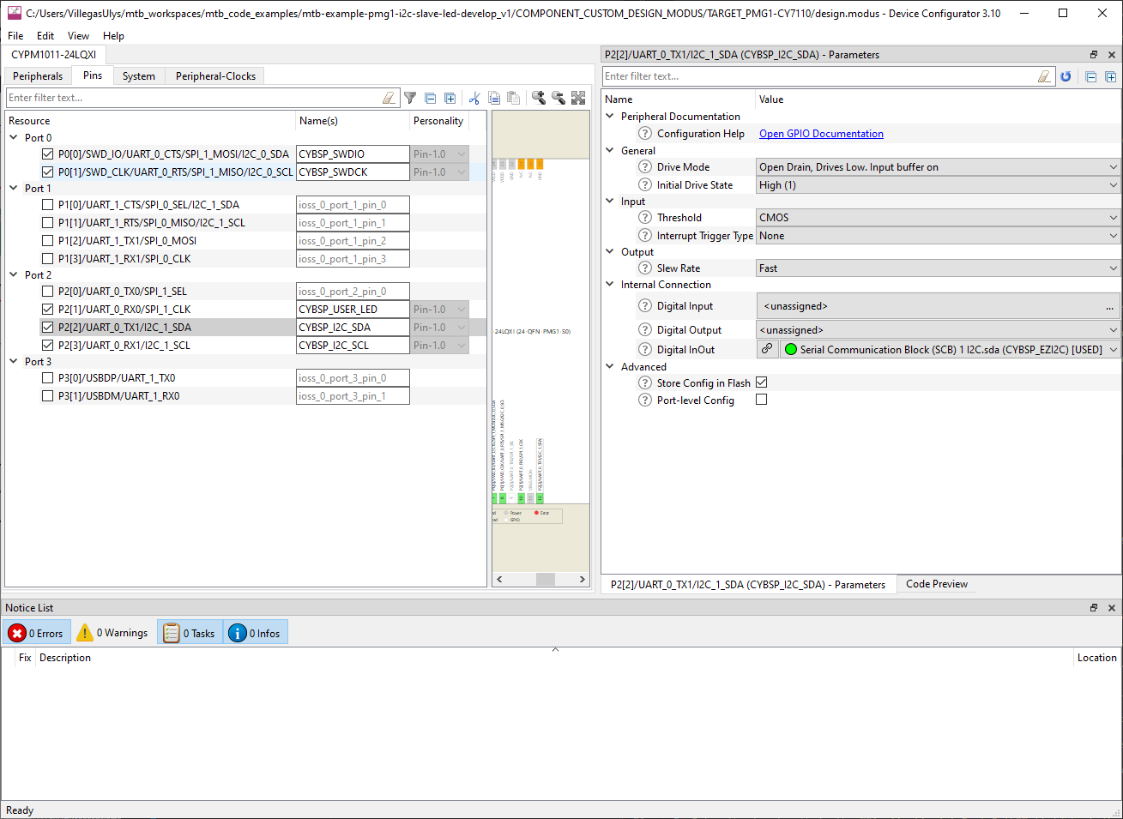This screenshot has height=819, width=1123.
Task: Expand all pin tree rows icon
Action: (450, 98)
